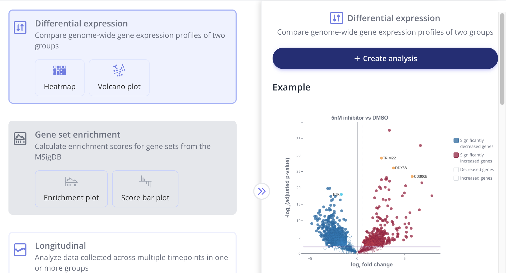515x273 pixels.
Task: Click the Heatmap grid icon
Action: pos(60,70)
